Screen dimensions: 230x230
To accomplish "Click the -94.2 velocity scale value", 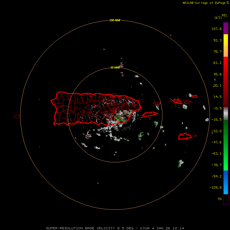I will point(216,176).
